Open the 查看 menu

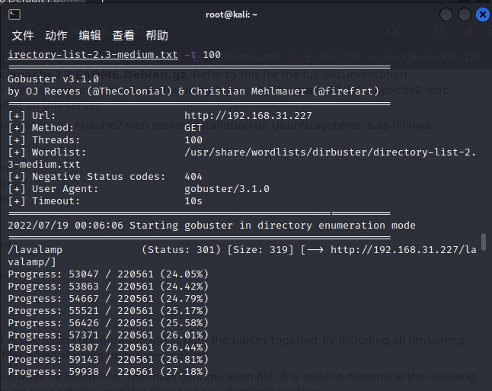(123, 36)
